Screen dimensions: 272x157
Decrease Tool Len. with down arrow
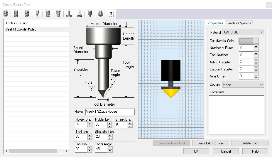[89, 138]
